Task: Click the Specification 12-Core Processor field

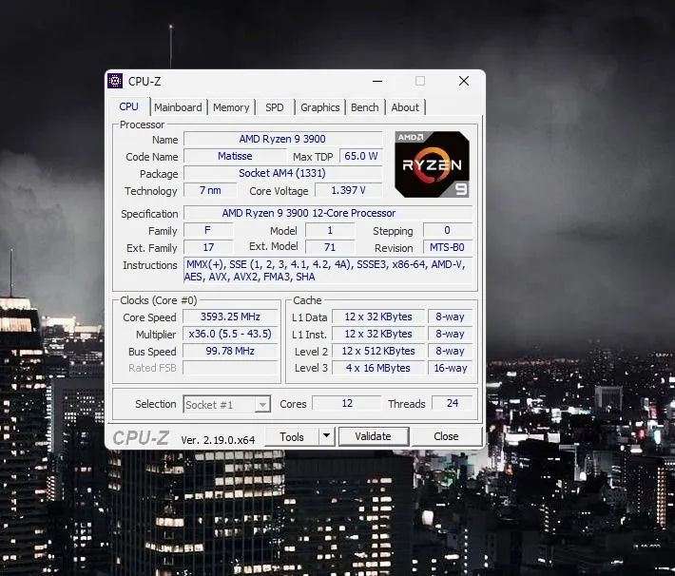Action: (328, 213)
